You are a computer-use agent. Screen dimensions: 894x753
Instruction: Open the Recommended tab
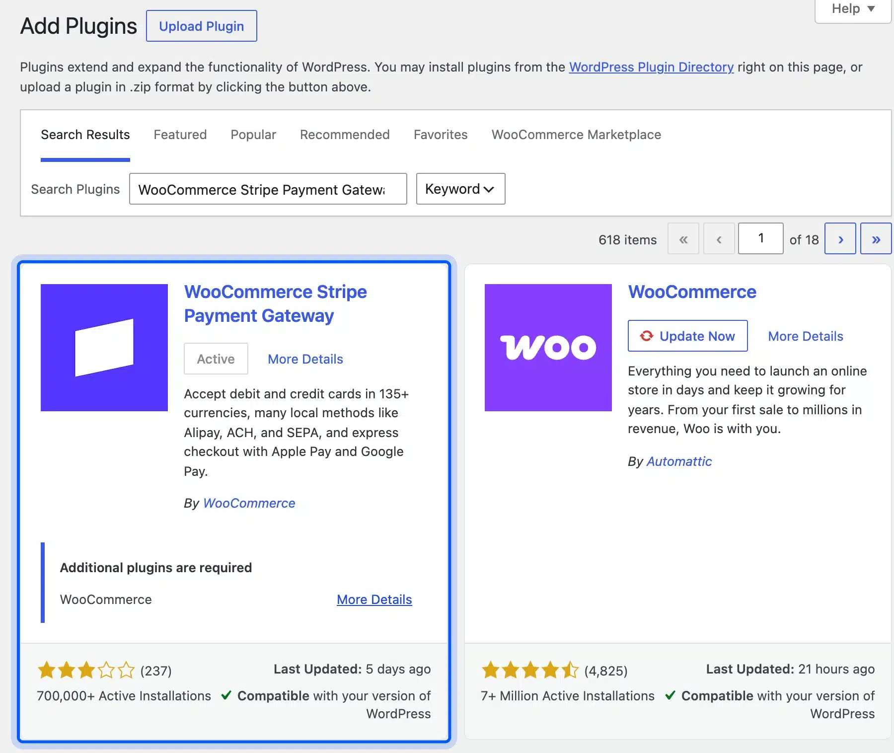click(x=345, y=135)
